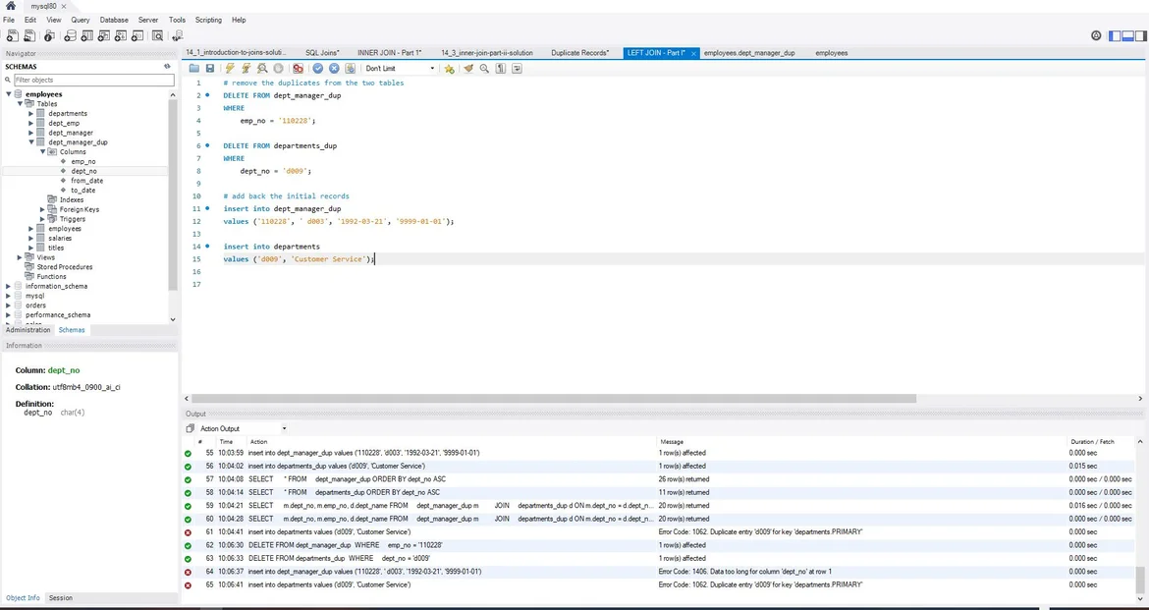
Task: Open the Session tab at bottom left
Action: [61, 597]
